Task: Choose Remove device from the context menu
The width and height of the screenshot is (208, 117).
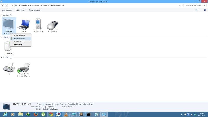Action: coord(21,38)
